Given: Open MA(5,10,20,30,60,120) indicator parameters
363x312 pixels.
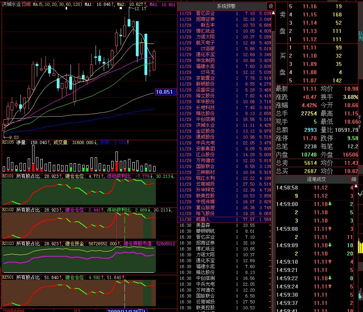Looking at the screenshot, I should pos(57,4).
